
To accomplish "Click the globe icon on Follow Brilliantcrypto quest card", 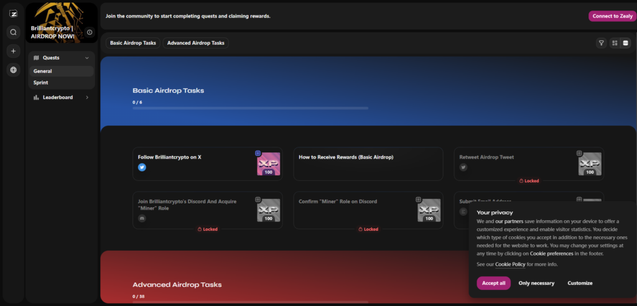I will [258, 153].
